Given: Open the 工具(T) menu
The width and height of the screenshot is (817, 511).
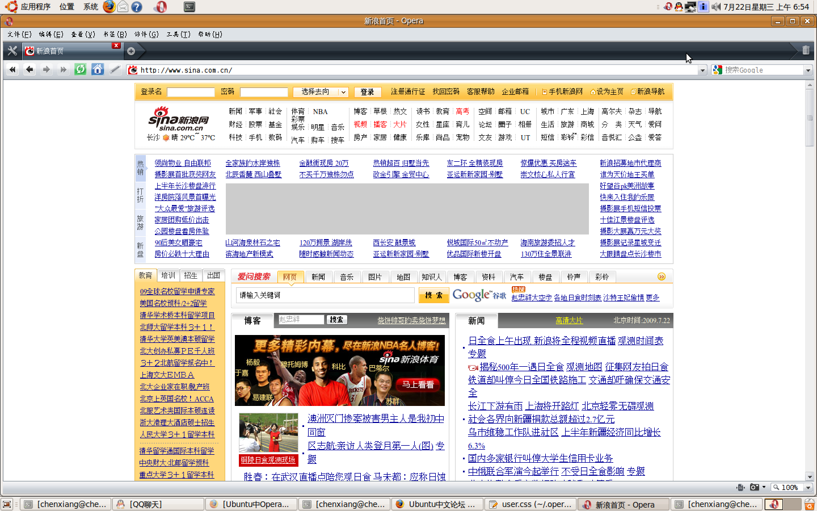Looking at the screenshot, I should point(178,34).
